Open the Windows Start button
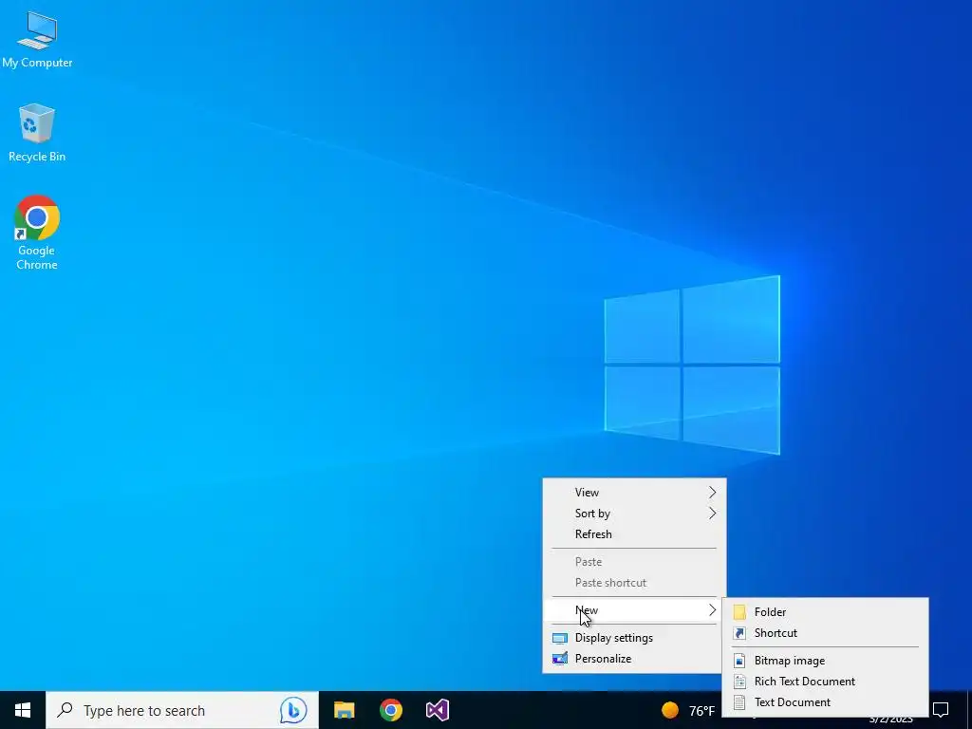This screenshot has height=729, width=972. (x=23, y=710)
